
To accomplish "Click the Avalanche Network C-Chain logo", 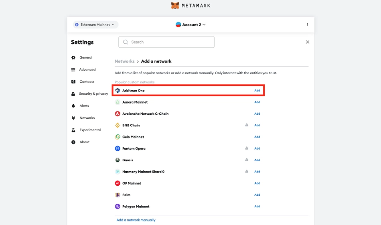I will (x=118, y=114).
